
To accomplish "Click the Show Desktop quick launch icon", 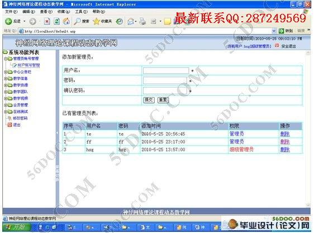I will [54, 227].
